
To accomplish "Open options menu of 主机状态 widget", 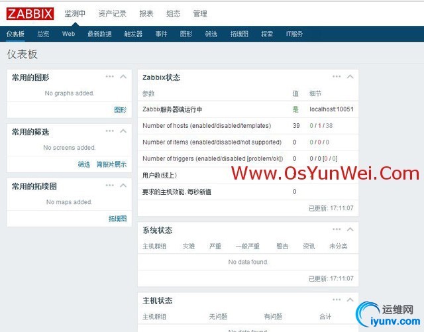I will click(337, 300).
